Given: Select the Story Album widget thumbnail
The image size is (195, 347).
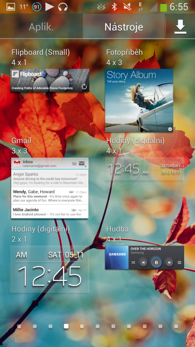Looking at the screenshot, I should tap(139, 101).
